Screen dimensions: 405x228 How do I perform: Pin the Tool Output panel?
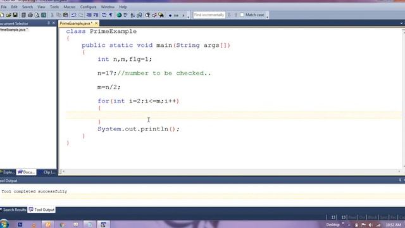tap(400, 180)
